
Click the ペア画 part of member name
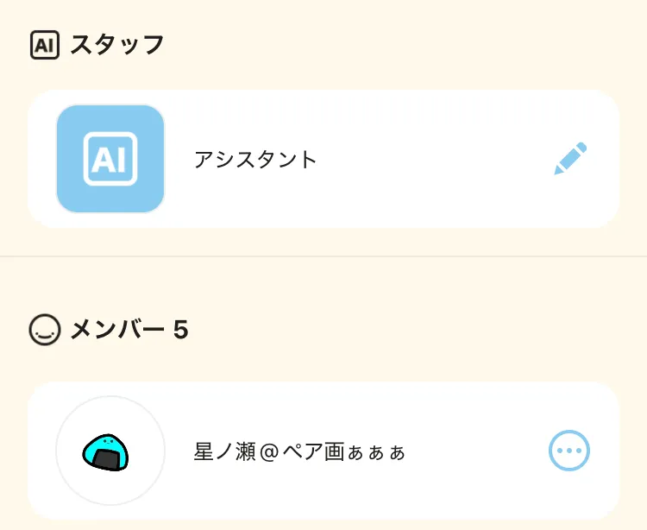[313, 451]
